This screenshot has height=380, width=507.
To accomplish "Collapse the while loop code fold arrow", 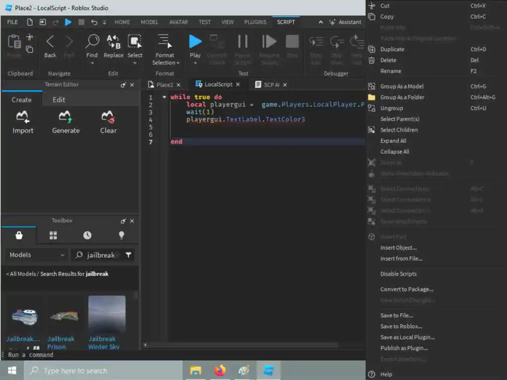I will click(164, 97).
